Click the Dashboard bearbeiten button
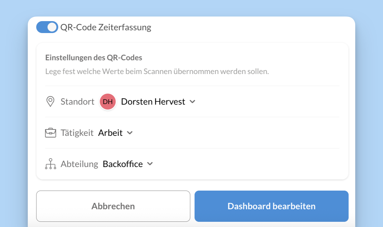The width and height of the screenshot is (383, 227). [271, 206]
